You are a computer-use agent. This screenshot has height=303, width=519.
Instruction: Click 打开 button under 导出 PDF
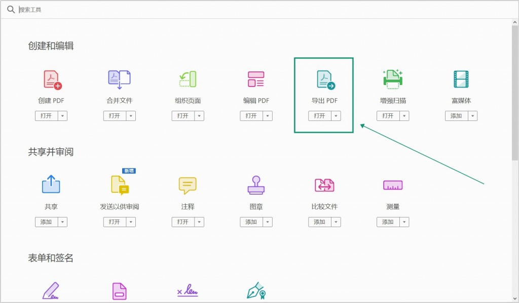[320, 116]
